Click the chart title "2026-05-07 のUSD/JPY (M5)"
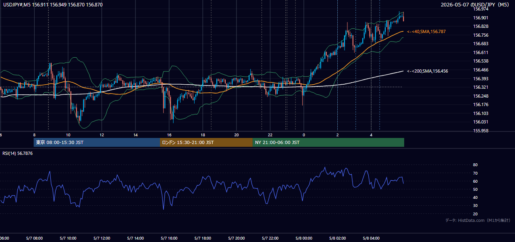The width and height of the screenshot is (515, 242). [x=475, y=5]
